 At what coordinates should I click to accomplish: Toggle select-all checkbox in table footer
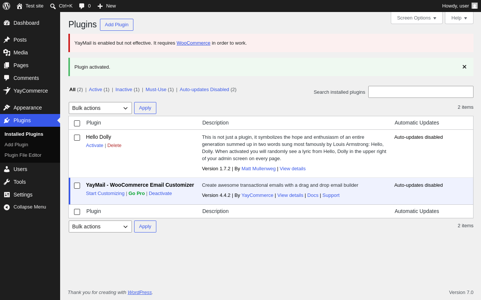tap(77, 212)
